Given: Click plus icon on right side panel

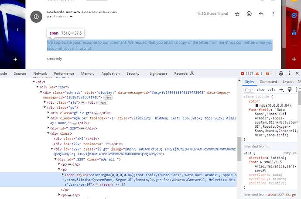Looking at the screenshot, I should (x=294, y=59).
